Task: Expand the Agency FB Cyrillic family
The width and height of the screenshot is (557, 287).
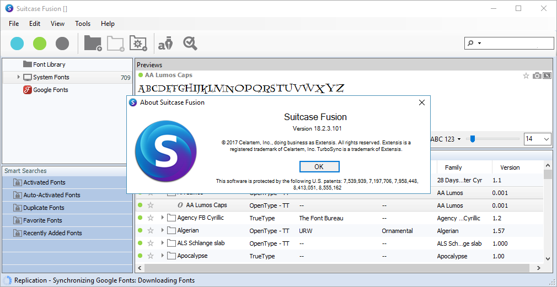Action: tap(163, 218)
